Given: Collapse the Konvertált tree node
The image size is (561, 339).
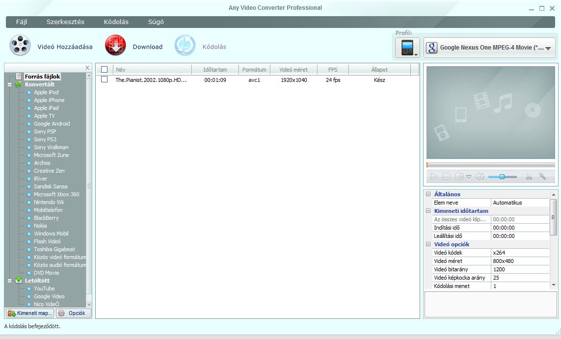Looking at the screenshot, I should point(10,85).
